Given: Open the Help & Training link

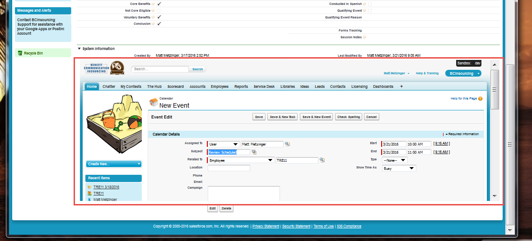Looking at the screenshot, I should [x=427, y=73].
